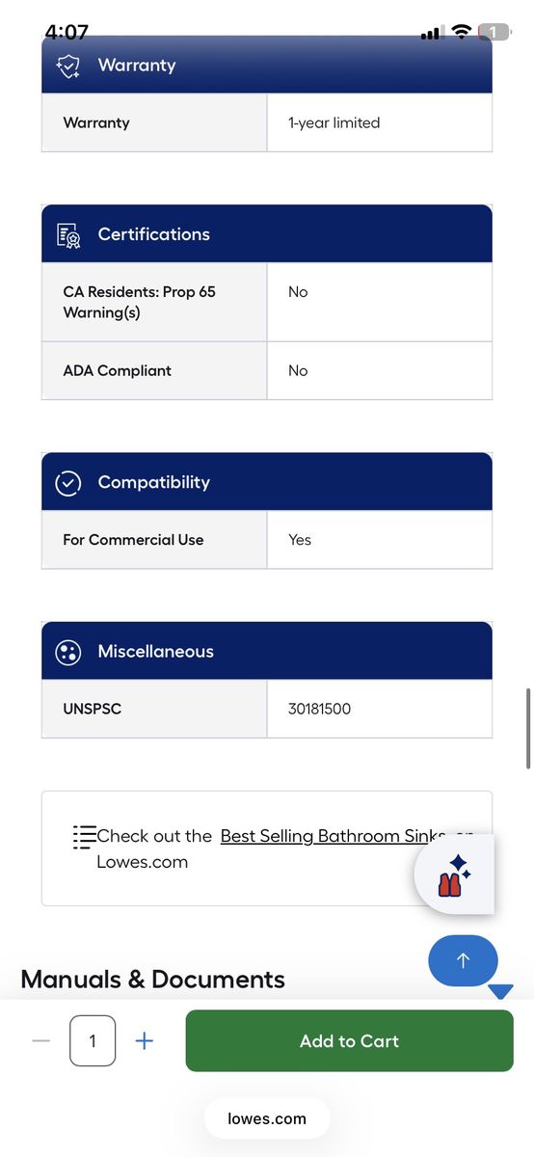
Task: Open the AI shopping assistant vest icon
Action: tap(454, 874)
